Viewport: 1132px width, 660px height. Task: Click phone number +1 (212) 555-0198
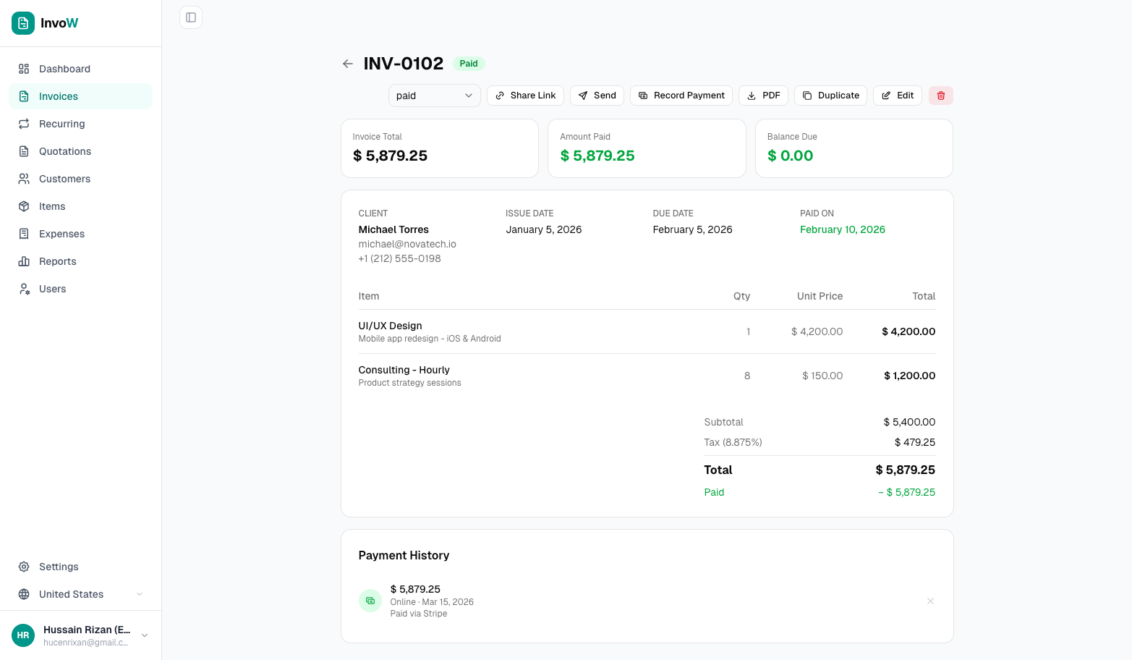point(399,258)
